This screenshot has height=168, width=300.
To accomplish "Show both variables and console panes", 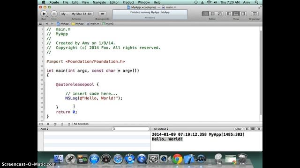I will point(253,129).
